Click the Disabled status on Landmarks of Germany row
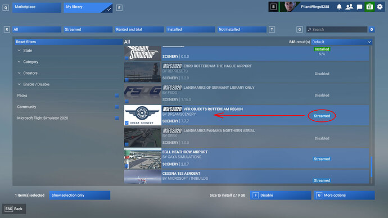388x218 pixels. pos(322,95)
